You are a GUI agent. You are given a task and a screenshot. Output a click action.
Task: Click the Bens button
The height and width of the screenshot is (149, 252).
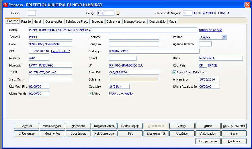point(234,134)
